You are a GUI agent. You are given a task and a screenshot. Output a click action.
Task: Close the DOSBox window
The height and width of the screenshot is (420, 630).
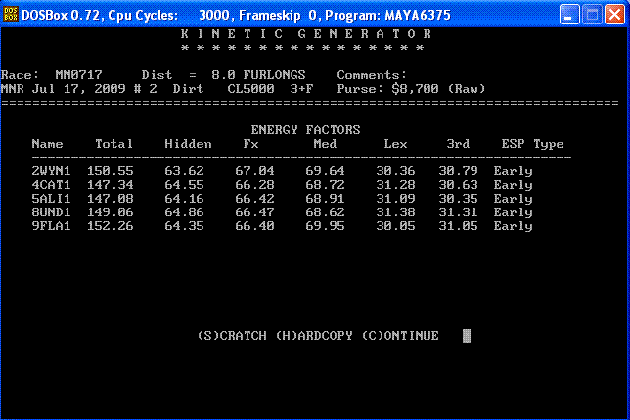[x=615, y=15]
